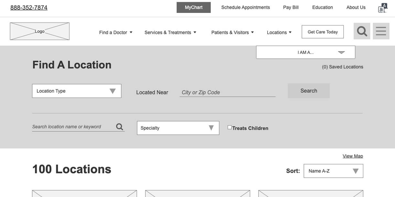Open the Services & Treatments menu

[170, 32]
